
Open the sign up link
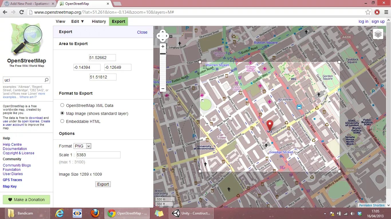(378, 21)
